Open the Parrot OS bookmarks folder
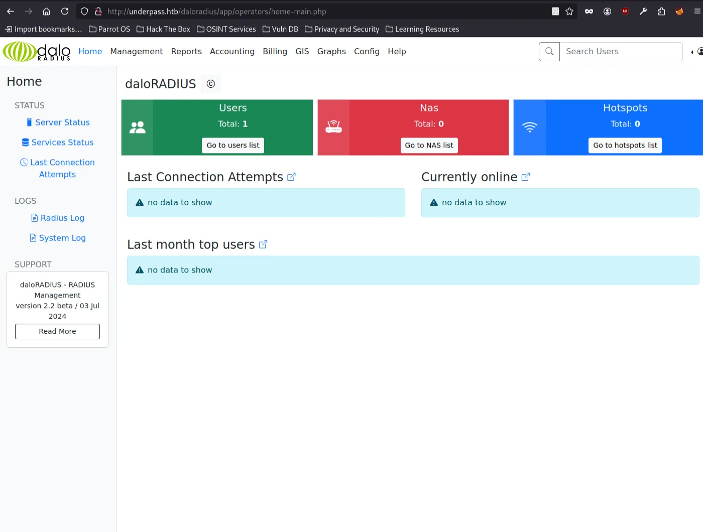Screen dimensions: 703x532 tap(109, 29)
